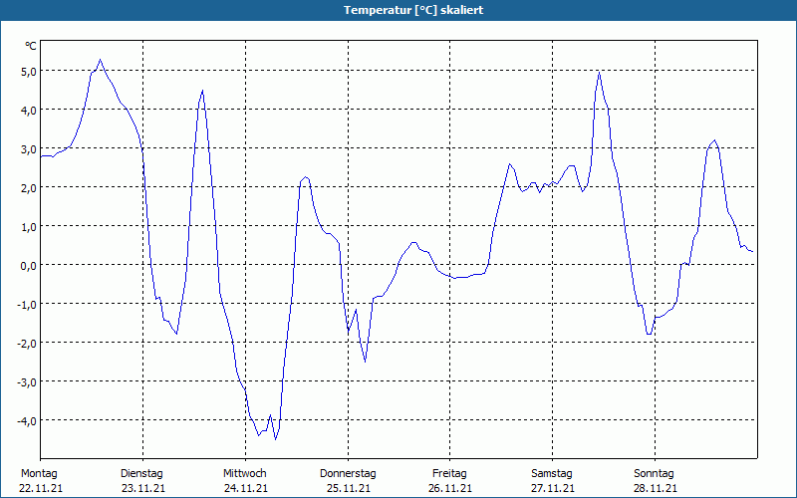
Task: Click the Monday temperature peak above 5°C
Action: 101,60
